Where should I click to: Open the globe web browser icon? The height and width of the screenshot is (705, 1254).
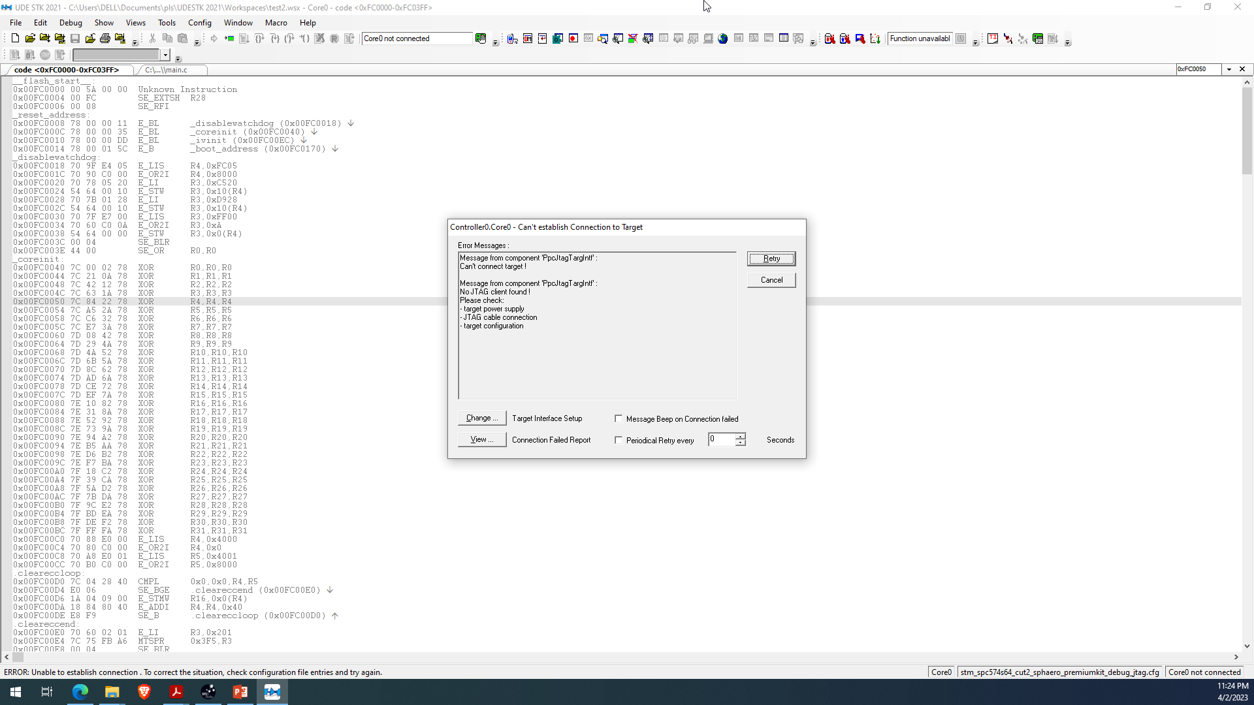click(722, 39)
